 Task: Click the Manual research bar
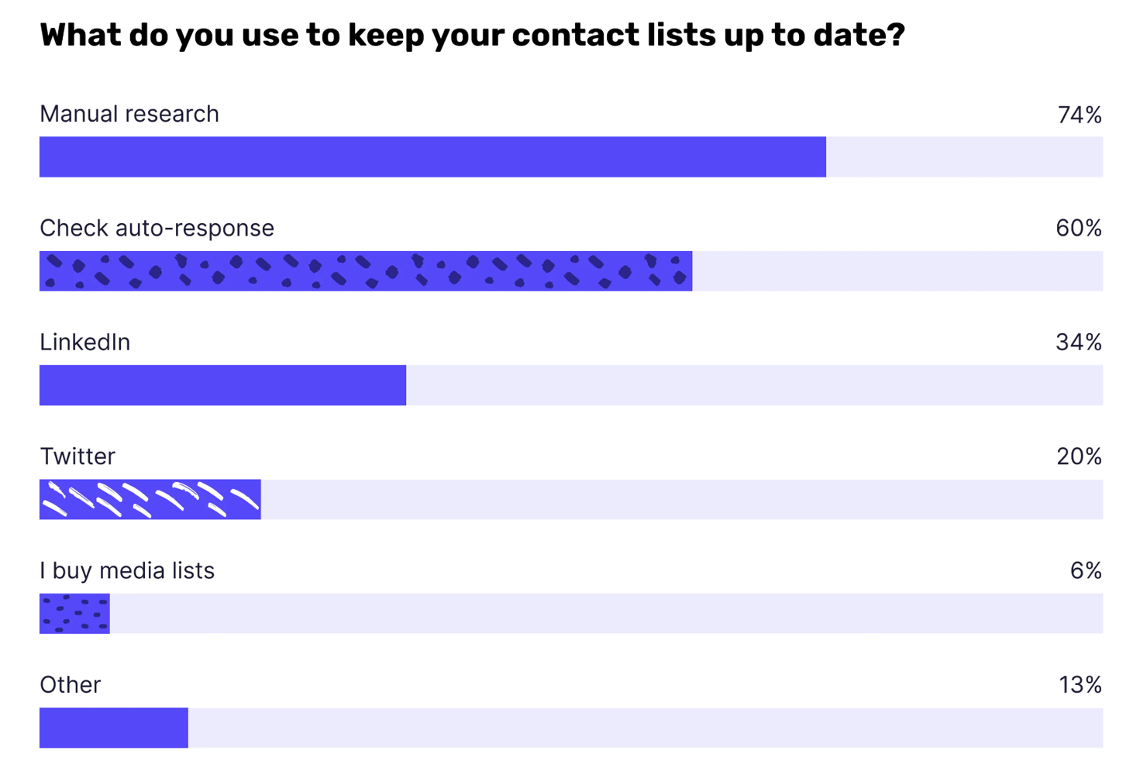pos(432,157)
